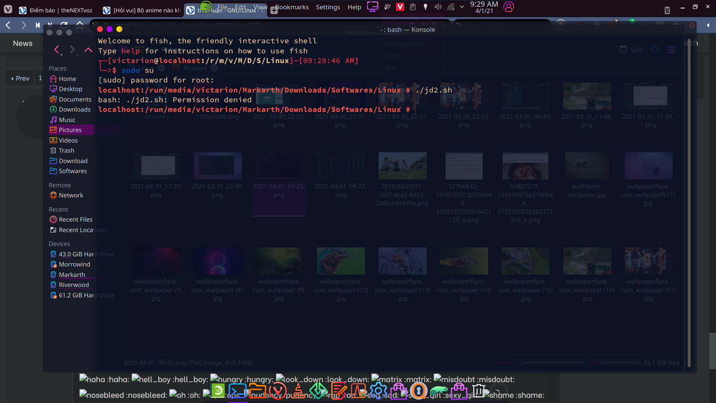
Task: Click the green chameleon dock icon
Action: click(439, 391)
